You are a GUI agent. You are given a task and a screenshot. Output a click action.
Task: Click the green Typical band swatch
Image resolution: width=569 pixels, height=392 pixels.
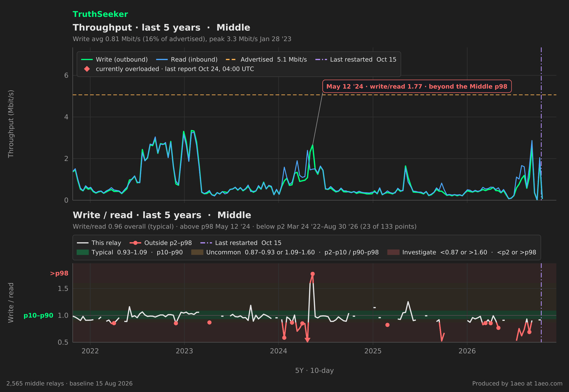(82, 252)
